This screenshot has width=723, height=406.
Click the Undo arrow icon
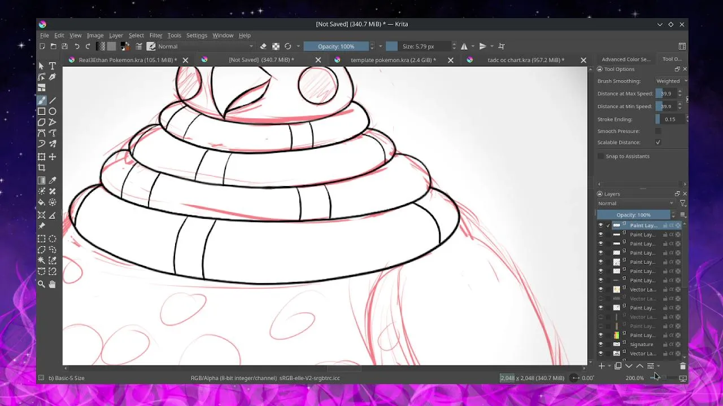(x=77, y=46)
